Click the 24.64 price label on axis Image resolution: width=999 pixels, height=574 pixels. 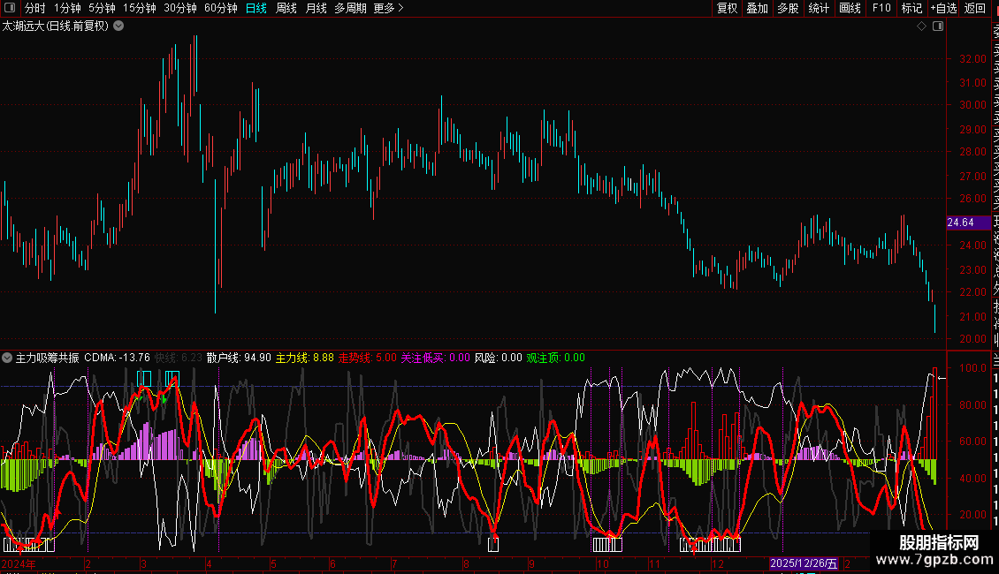click(x=960, y=223)
